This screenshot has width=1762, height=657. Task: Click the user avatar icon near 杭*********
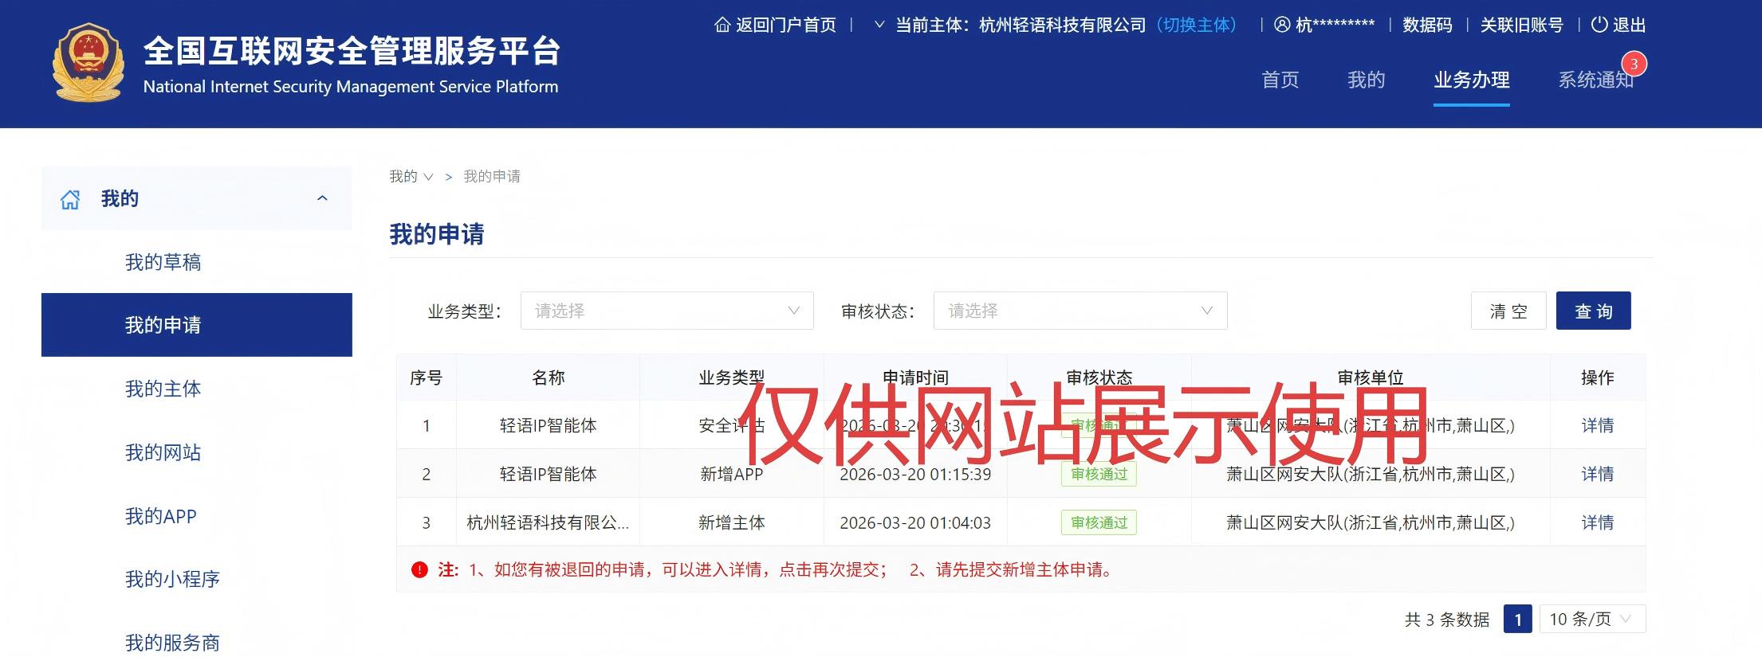[x=1282, y=25]
